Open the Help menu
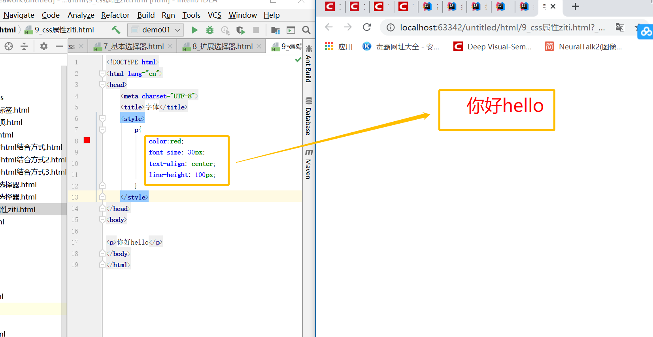Screen dimensions: 653x337 pos(272,15)
